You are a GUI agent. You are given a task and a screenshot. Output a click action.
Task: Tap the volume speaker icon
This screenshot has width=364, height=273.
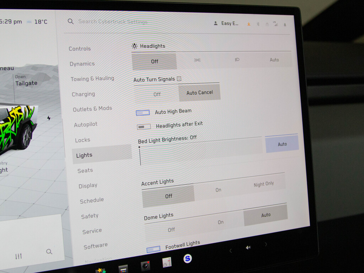pyautogui.click(x=248, y=247)
